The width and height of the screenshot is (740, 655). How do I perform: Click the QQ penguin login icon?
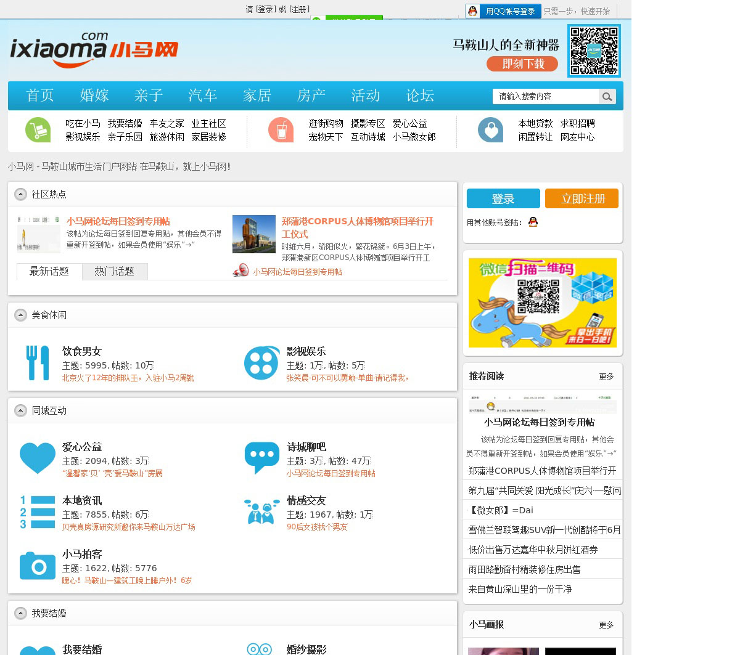(533, 222)
